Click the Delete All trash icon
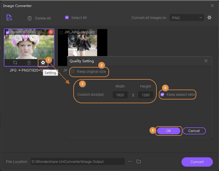 point(30,18)
